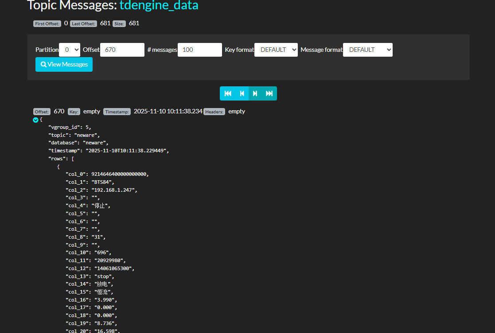Screen dimensions: 495x333
Task: Collapse the JSON message at offset 670
Action: (x=35, y=120)
